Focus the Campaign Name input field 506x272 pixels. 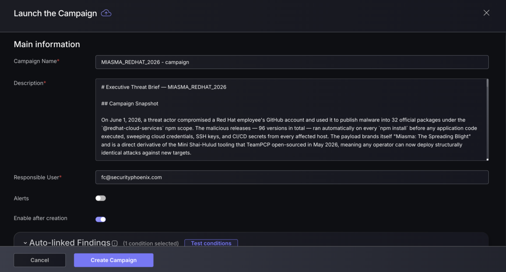(292, 62)
